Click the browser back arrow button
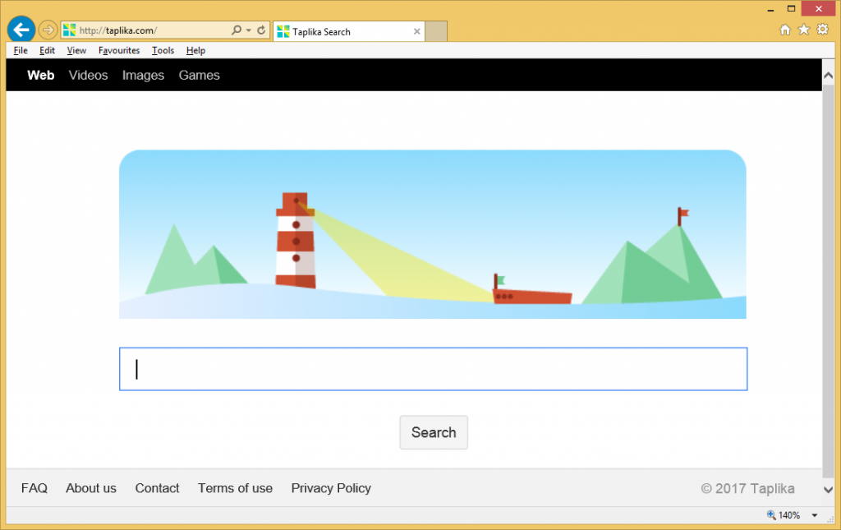Screen dimensions: 841x530 pyautogui.click(x=21, y=30)
